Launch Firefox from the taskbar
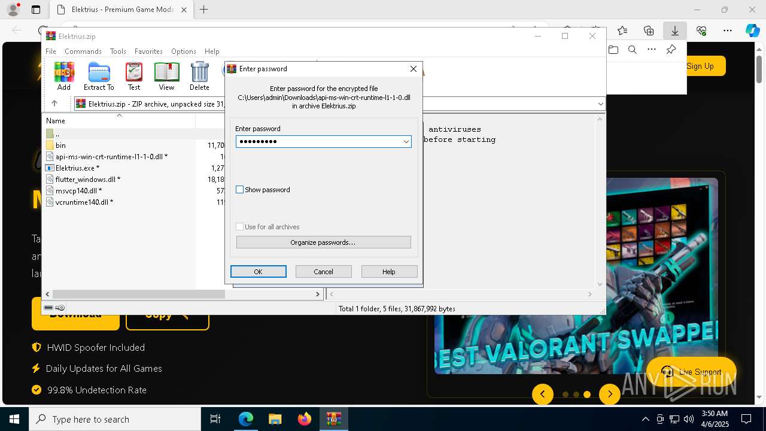The height and width of the screenshot is (431, 766). [305, 419]
